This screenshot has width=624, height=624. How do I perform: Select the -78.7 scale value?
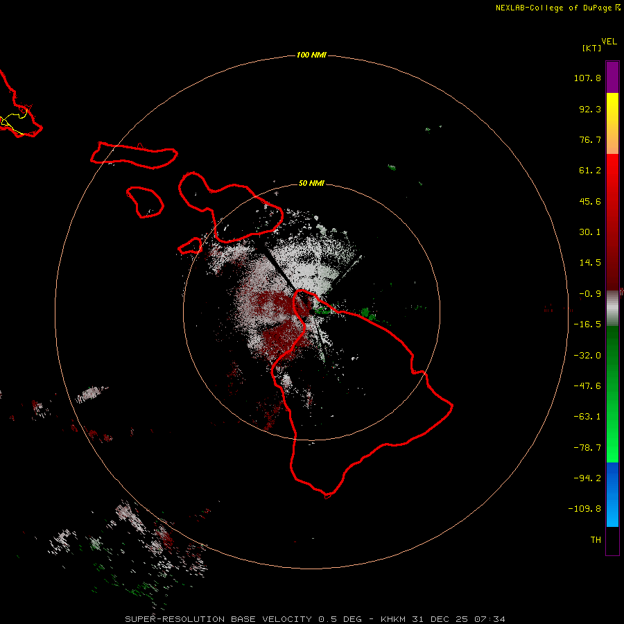587,448
